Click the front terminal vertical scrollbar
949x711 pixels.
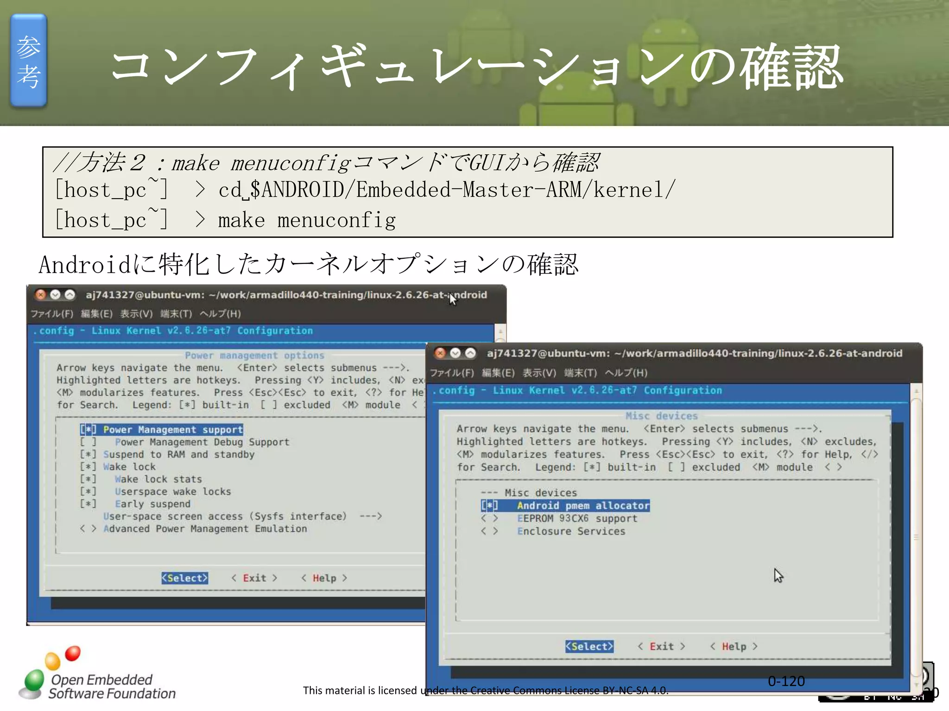916,537
